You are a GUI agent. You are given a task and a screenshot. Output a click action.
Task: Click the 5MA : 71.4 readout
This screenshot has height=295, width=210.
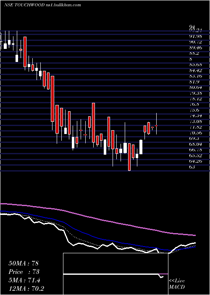pyautogui.click(x=24, y=280)
